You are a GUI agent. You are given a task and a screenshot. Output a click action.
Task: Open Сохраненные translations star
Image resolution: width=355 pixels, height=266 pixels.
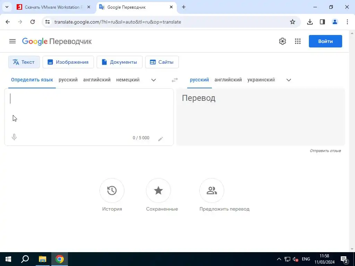point(158,190)
